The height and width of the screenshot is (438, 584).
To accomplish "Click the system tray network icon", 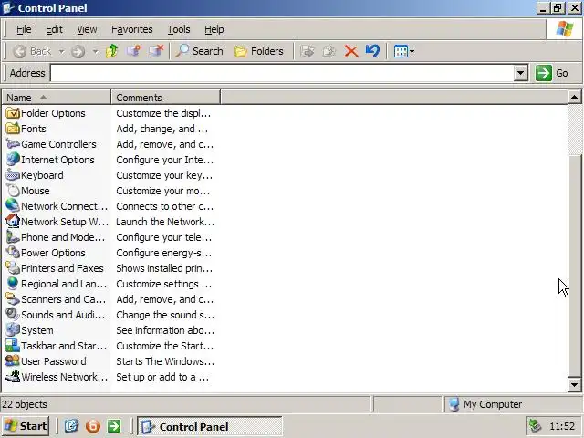I will tap(536, 426).
